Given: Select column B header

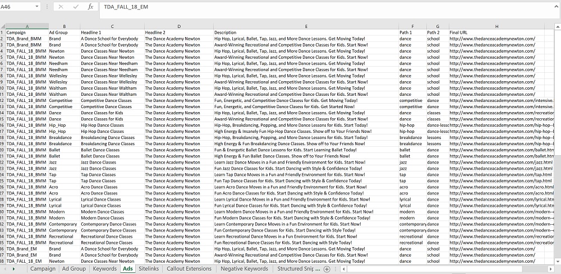Looking at the screenshot, I should coord(64,26).
